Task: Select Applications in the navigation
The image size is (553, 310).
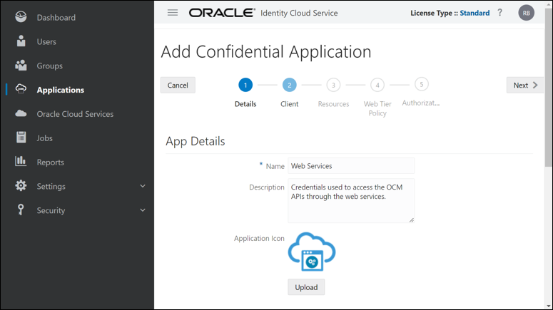Action: 61,90
